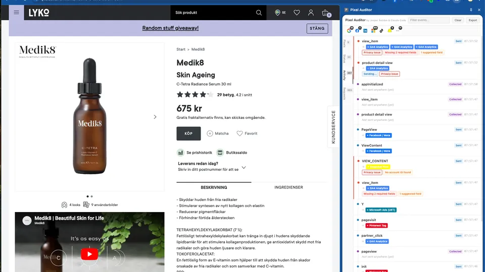Filter by Google pixel icon
This screenshot has height=272, width=485.
coord(350,30)
